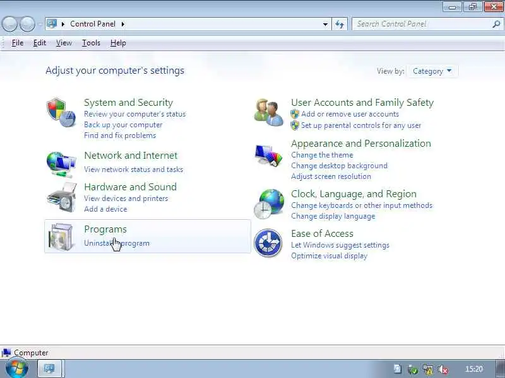Open the Programs box icon

click(61, 237)
